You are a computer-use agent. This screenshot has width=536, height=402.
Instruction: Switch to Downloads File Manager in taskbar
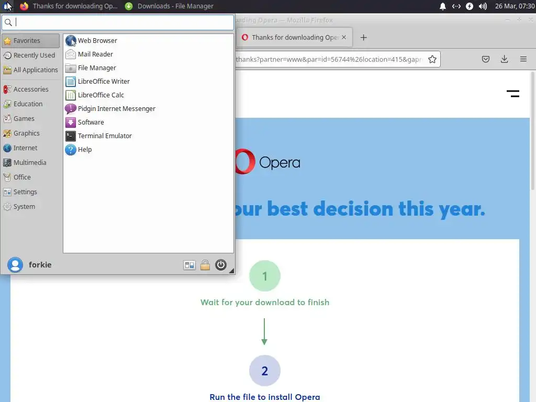point(169,6)
